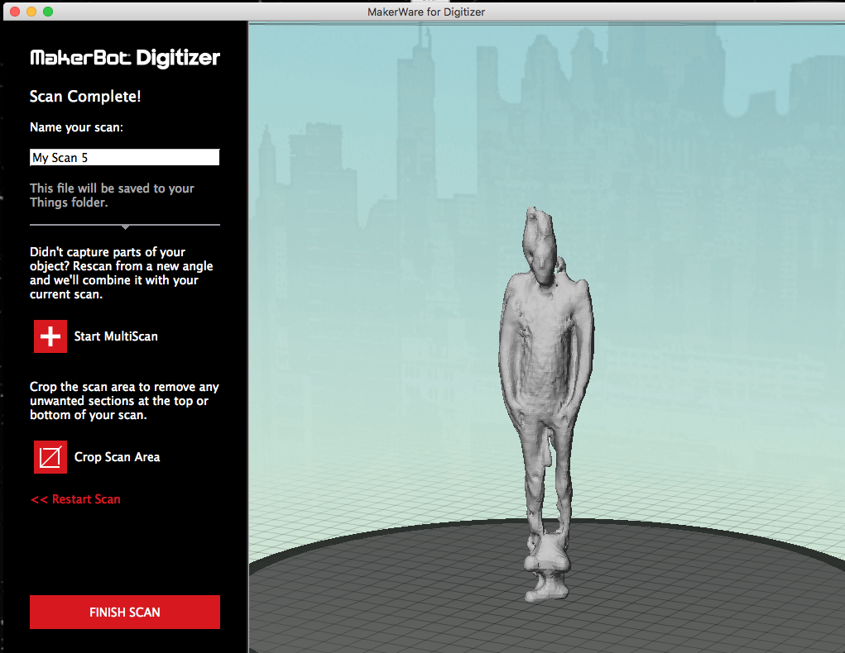This screenshot has height=653, width=845.
Task: Click the FINISH SCAN button
Action: click(124, 612)
